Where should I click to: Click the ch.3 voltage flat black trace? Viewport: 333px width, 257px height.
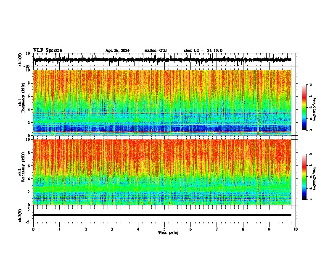(x=162, y=215)
